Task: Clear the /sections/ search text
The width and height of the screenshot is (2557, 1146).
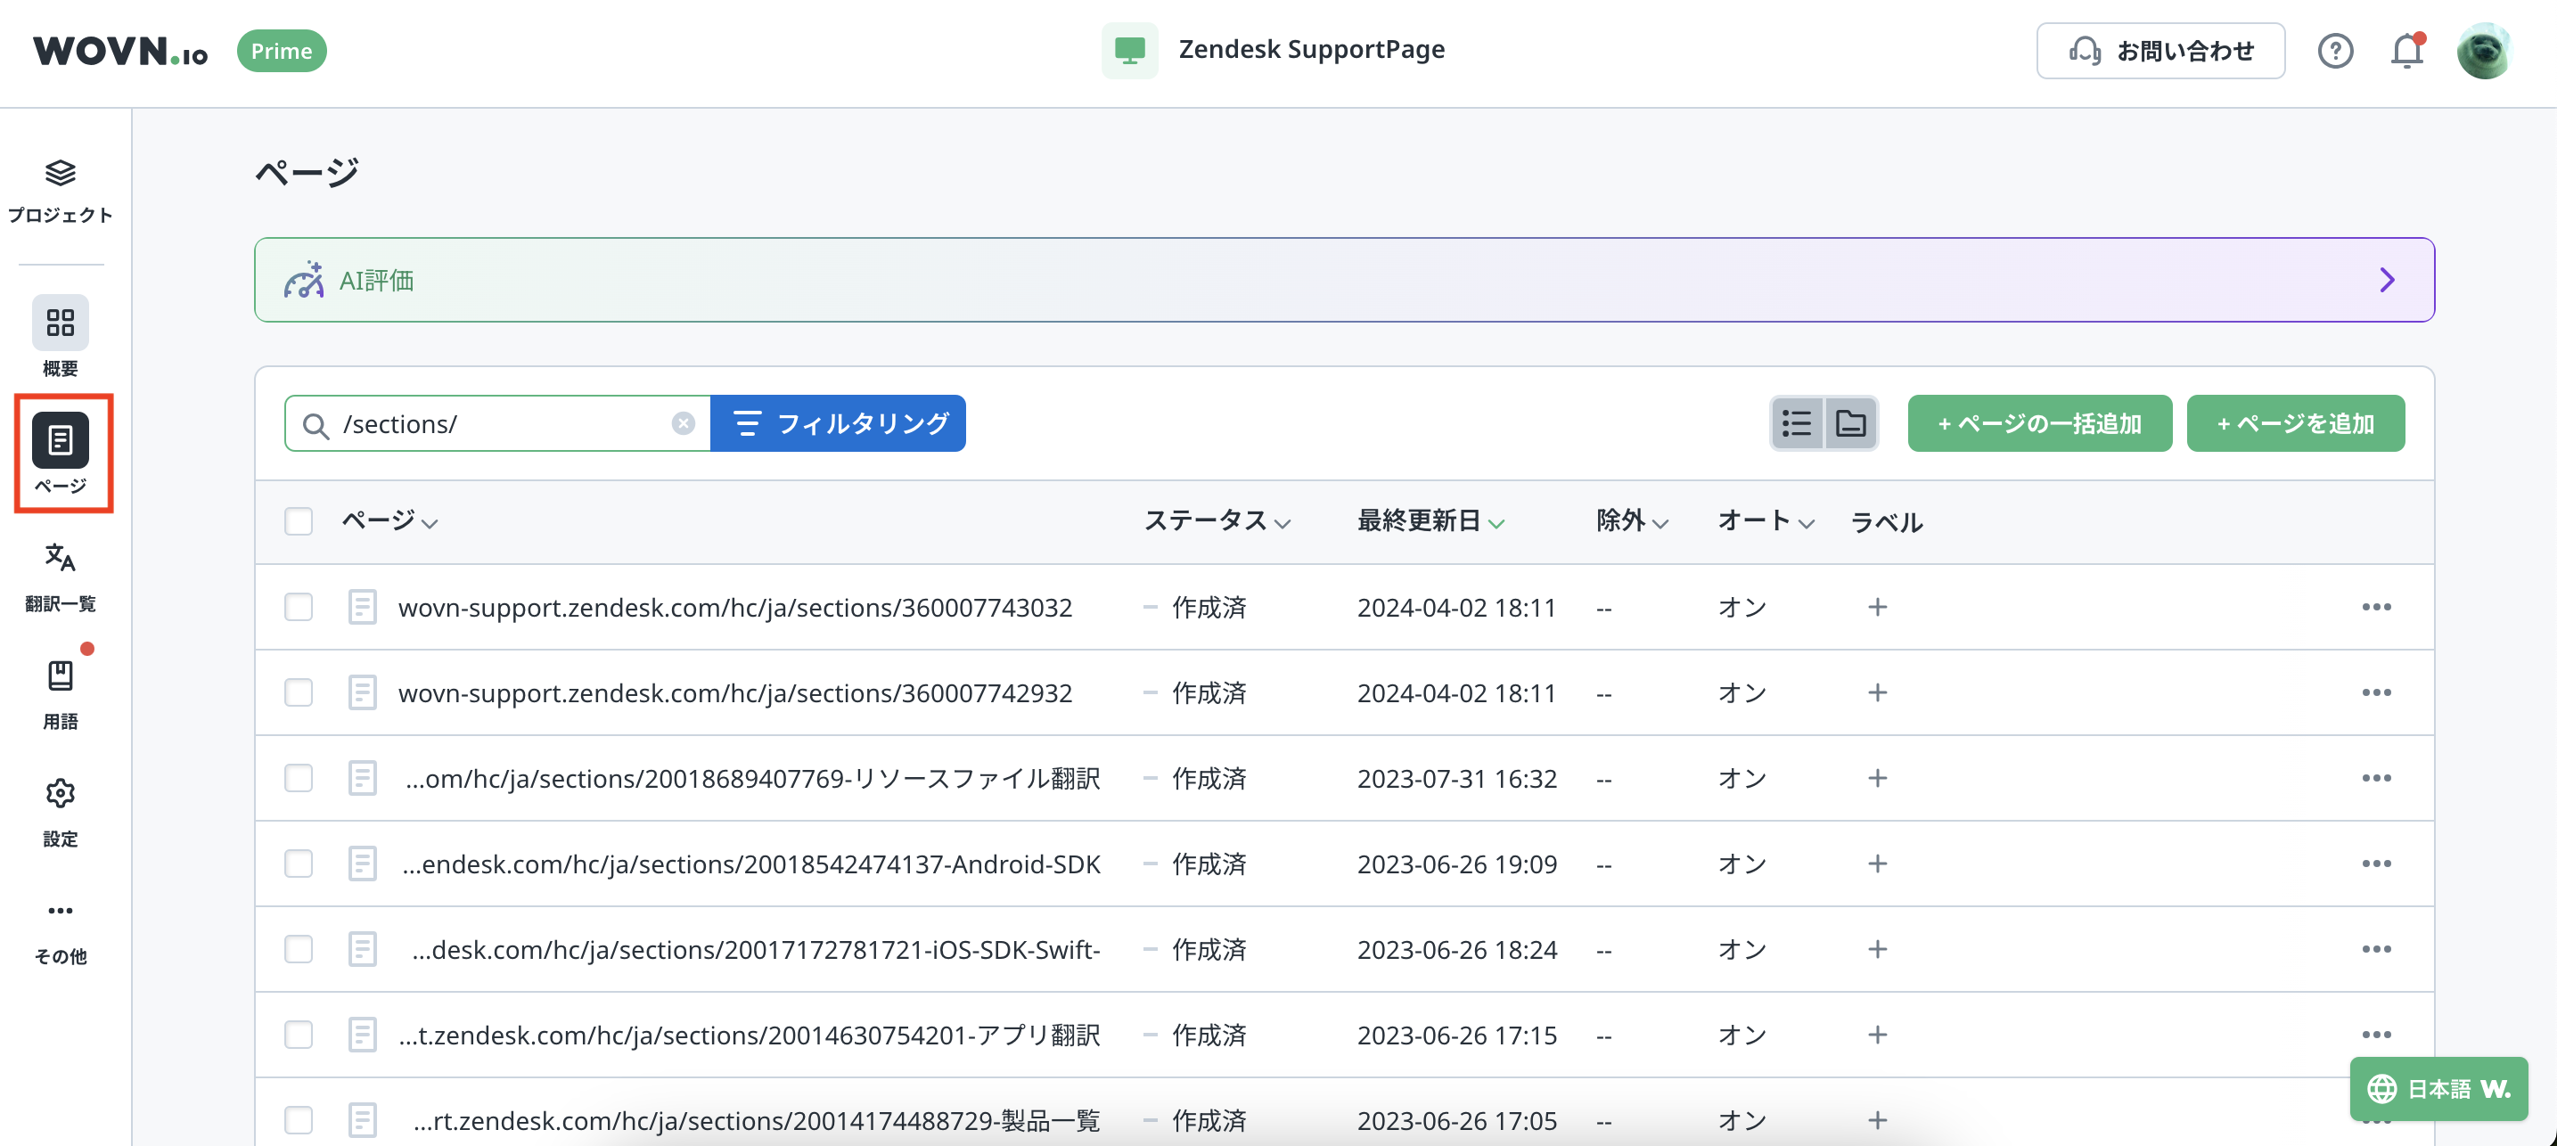Action: [x=683, y=423]
